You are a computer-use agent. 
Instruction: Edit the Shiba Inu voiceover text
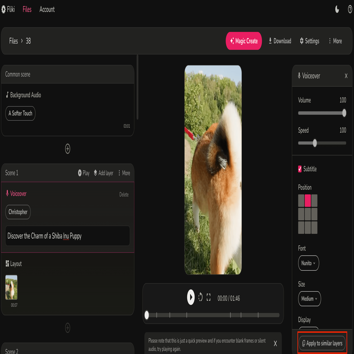[x=67, y=236]
